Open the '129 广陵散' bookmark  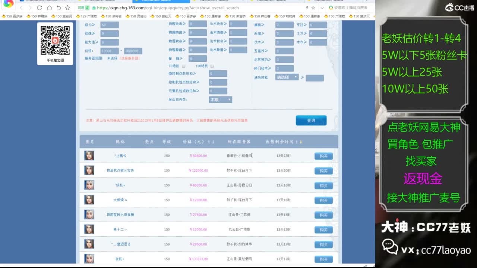(86, 16)
